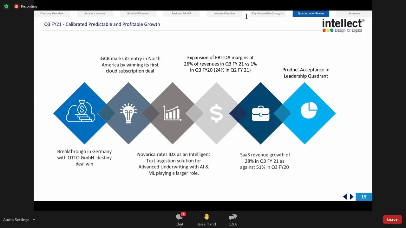This screenshot has width=406, height=228.
Task: Open the Annexure tab
Action: (354, 13)
